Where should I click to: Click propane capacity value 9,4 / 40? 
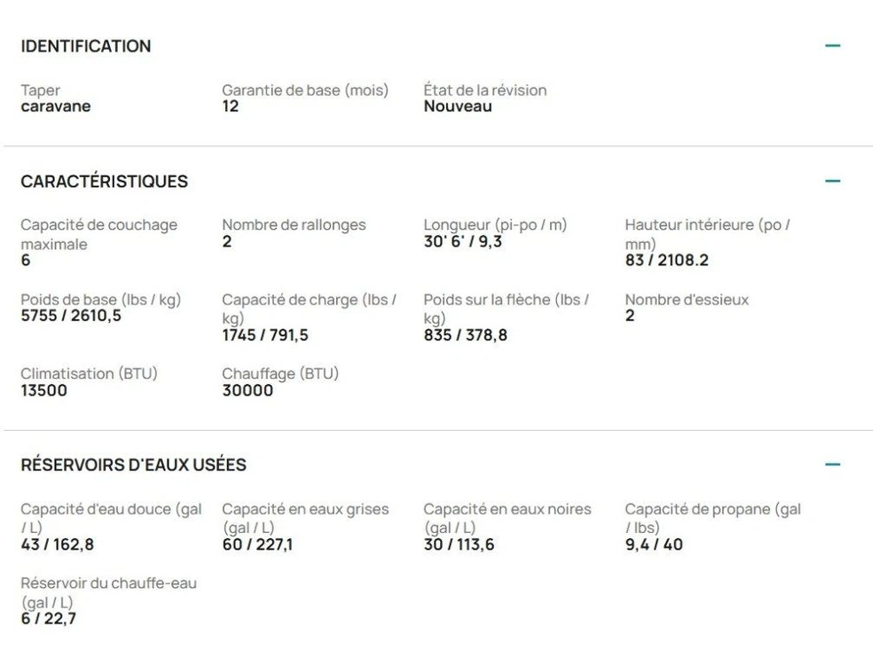tap(654, 544)
